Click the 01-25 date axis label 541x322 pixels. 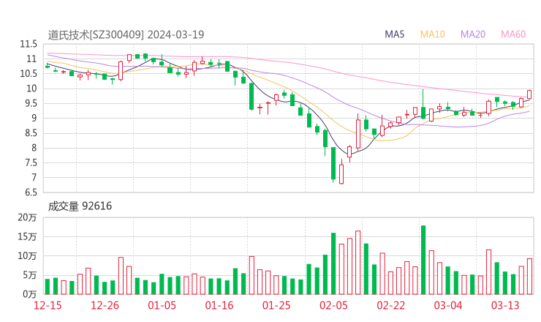(276, 305)
